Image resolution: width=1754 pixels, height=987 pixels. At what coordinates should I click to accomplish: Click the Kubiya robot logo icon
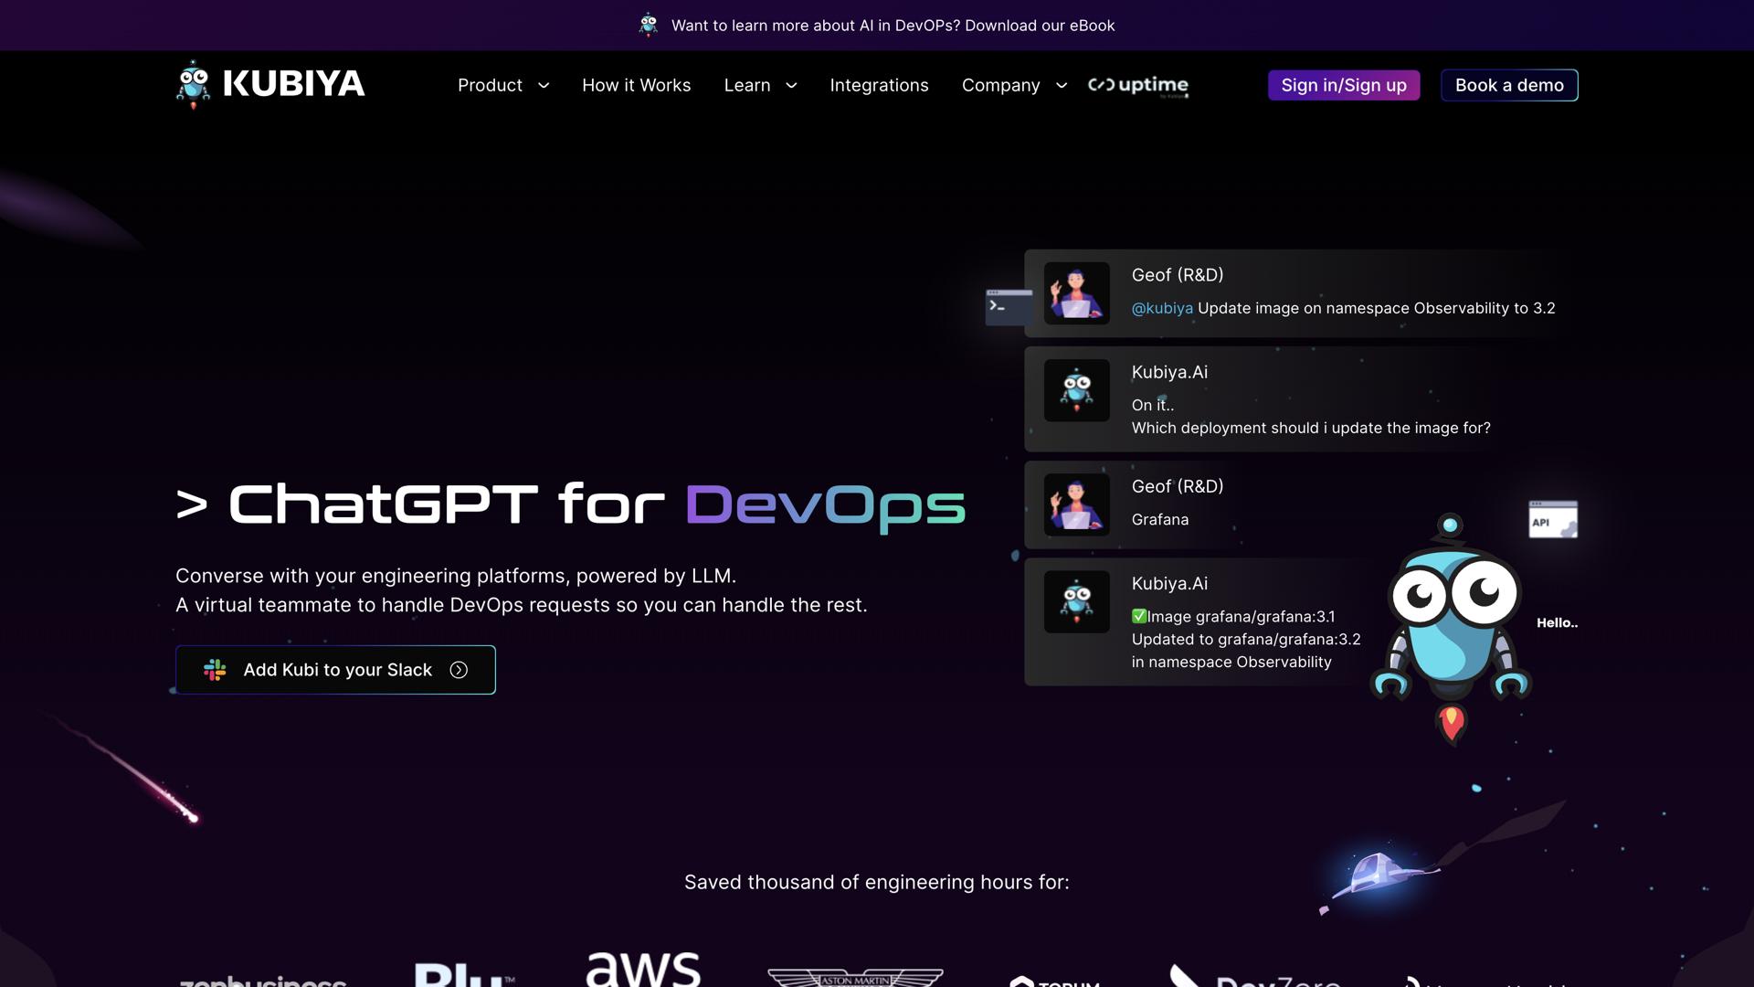pyautogui.click(x=193, y=84)
